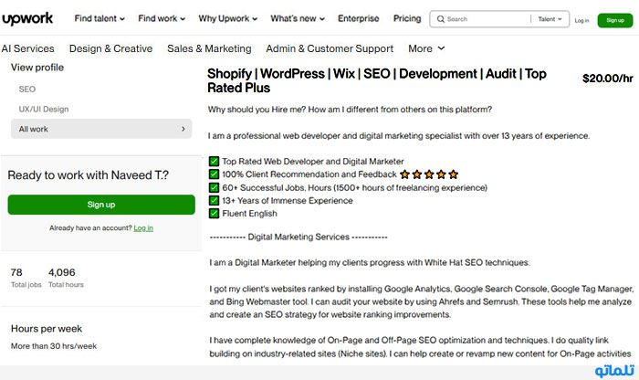Screen dimensions: 639x380
Task: Click check icon beside 100% Client Recommendation
Action: click(x=214, y=174)
